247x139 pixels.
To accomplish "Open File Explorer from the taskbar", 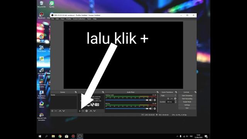I will (x=53, y=136).
